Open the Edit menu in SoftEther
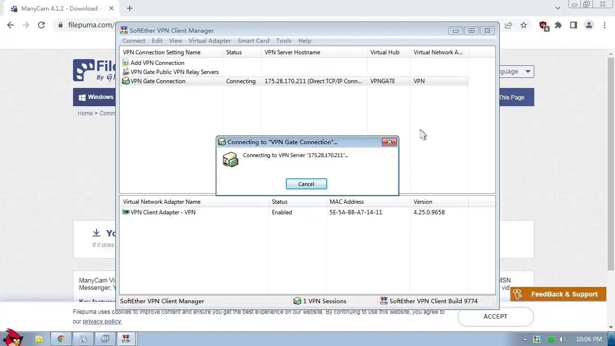615x346 pixels. click(157, 41)
